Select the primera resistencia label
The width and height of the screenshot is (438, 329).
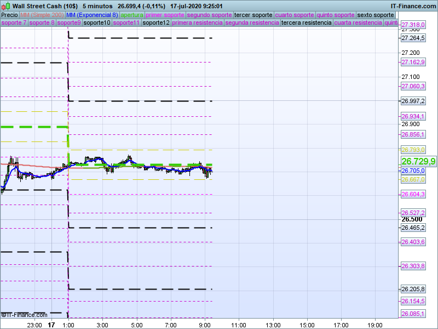(197, 23)
